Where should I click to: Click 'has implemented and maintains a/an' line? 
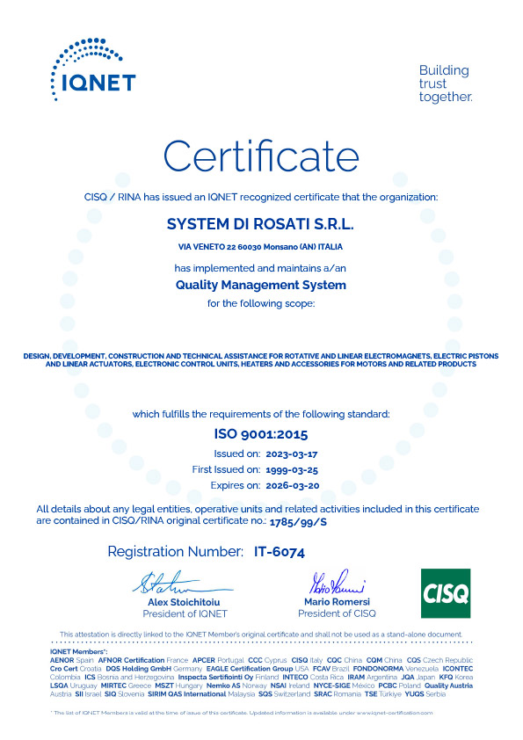260,268
